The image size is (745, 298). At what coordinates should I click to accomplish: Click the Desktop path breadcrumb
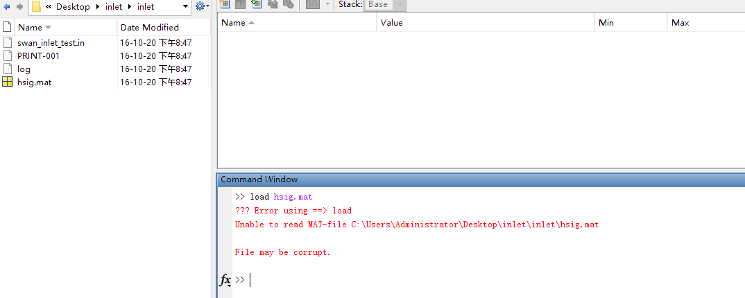pos(74,7)
